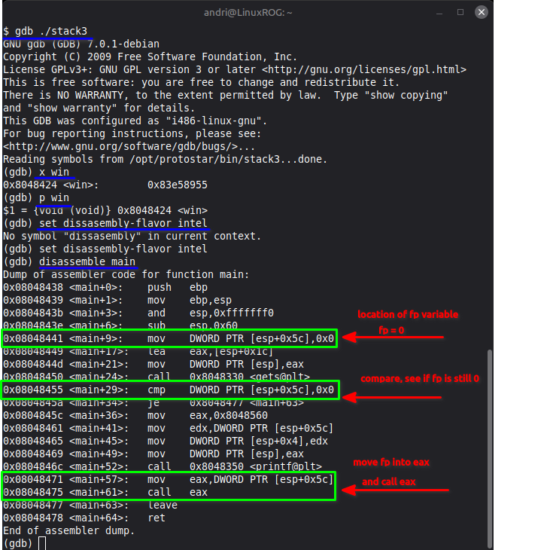Viewport: 550px width, 550px height.
Task: Click 'Dump of assembler code for function main:'
Action: [126, 275]
